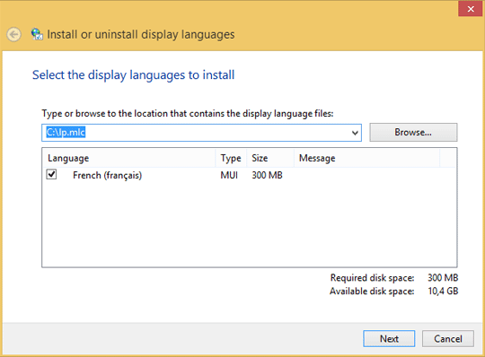
Task: Click the Available disk space label
Action: 372,292
